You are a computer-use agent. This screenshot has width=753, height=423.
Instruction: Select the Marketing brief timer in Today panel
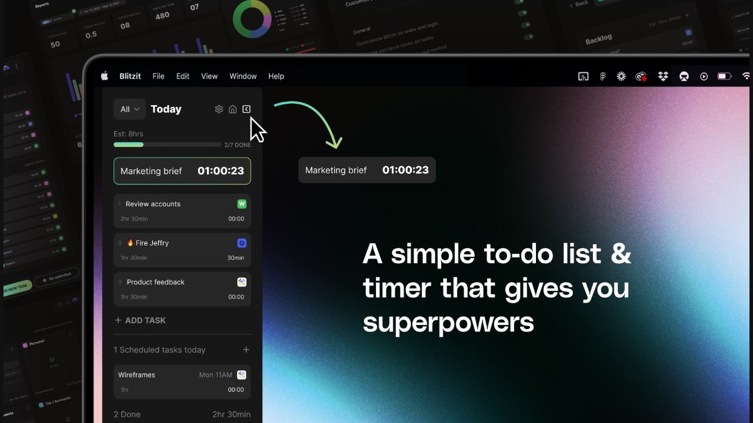(x=182, y=171)
